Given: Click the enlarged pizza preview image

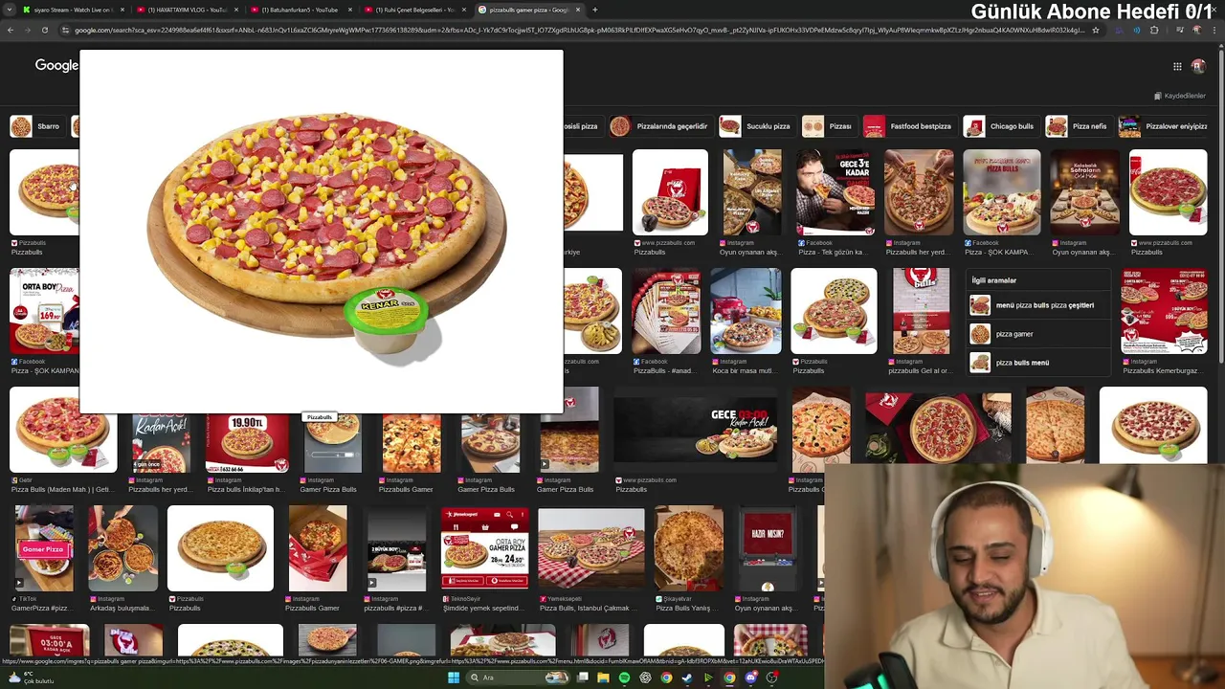Looking at the screenshot, I should (x=322, y=232).
